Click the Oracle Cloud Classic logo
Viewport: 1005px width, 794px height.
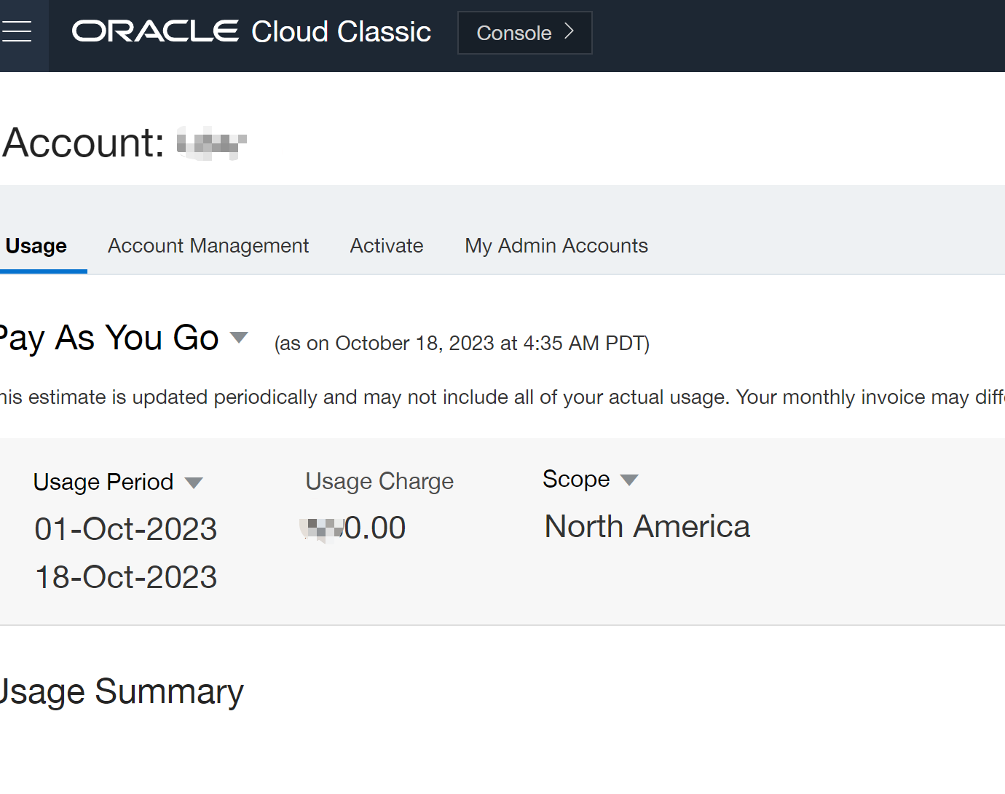click(251, 32)
